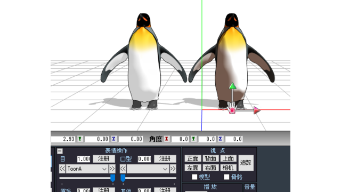
Task: Click the red right-arrow gizmo handle
Action: pyautogui.click(x=257, y=110)
